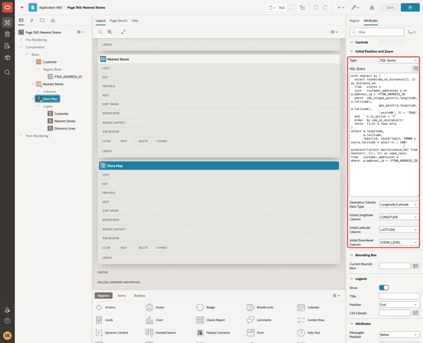This screenshot has width=423, height=343.
Task: Open the help question mark icon
Action: coord(7,321)
